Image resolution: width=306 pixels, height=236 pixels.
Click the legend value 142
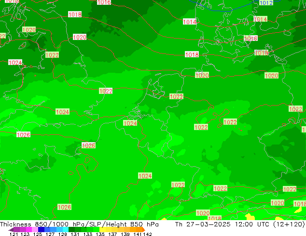148,234
